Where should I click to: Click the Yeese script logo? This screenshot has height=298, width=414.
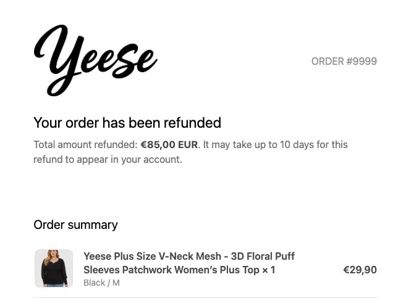click(x=96, y=60)
